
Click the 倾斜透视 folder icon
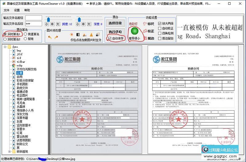click(x=14, y=152)
